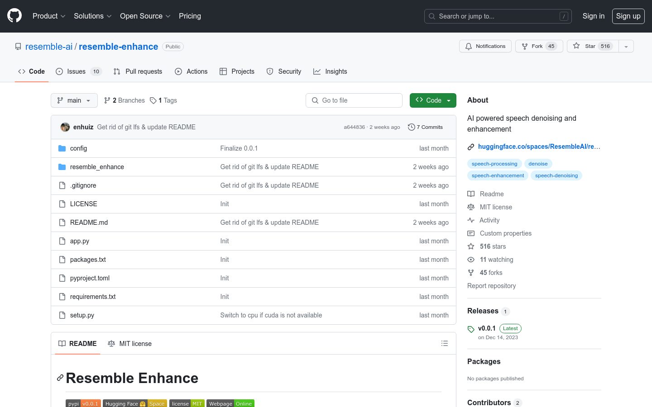This screenshot has height=407, width=652.
Task: Expand the Open Source menu
Action: pos(145,16)
